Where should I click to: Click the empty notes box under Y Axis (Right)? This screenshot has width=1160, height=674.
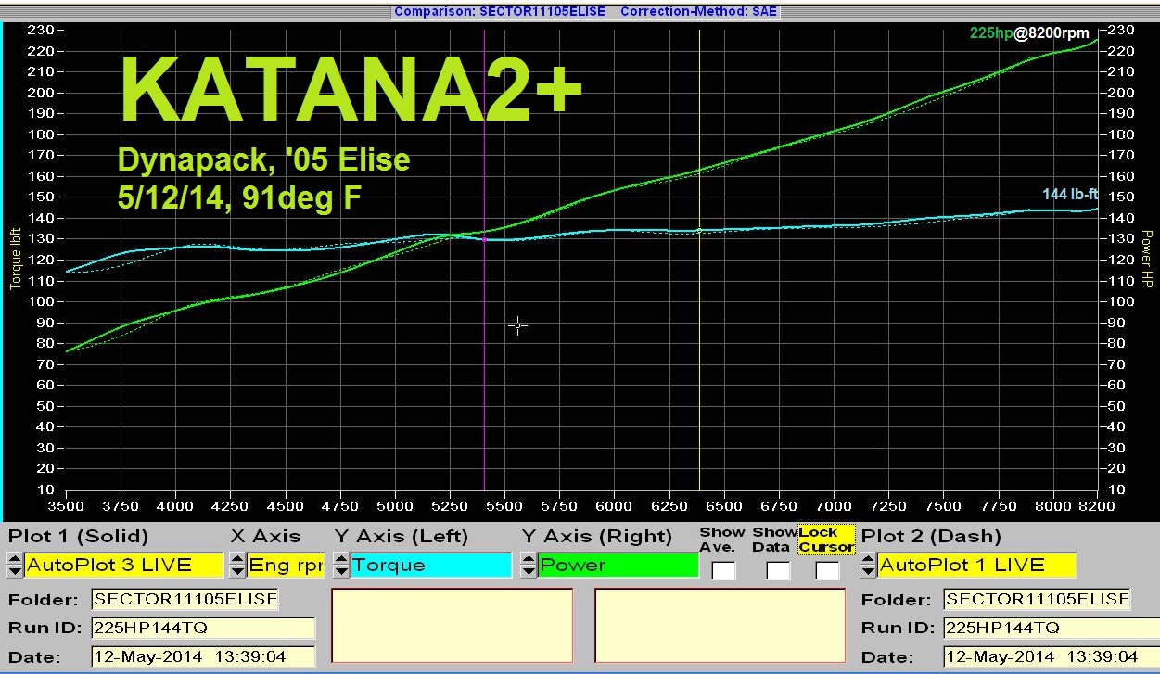click(720, 625)
